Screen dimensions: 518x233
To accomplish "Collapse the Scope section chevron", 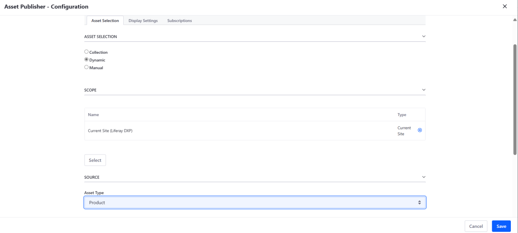I will point(423,90).
